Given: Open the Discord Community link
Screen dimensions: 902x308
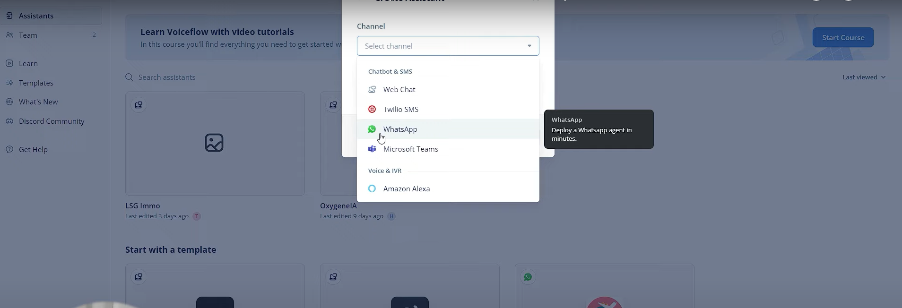Looking at the screenshot, I should (51, 121).
